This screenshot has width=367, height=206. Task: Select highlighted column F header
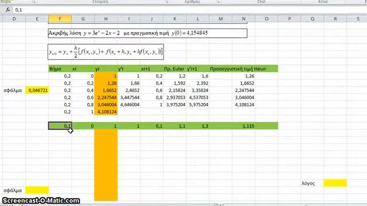tap(60, 19)
